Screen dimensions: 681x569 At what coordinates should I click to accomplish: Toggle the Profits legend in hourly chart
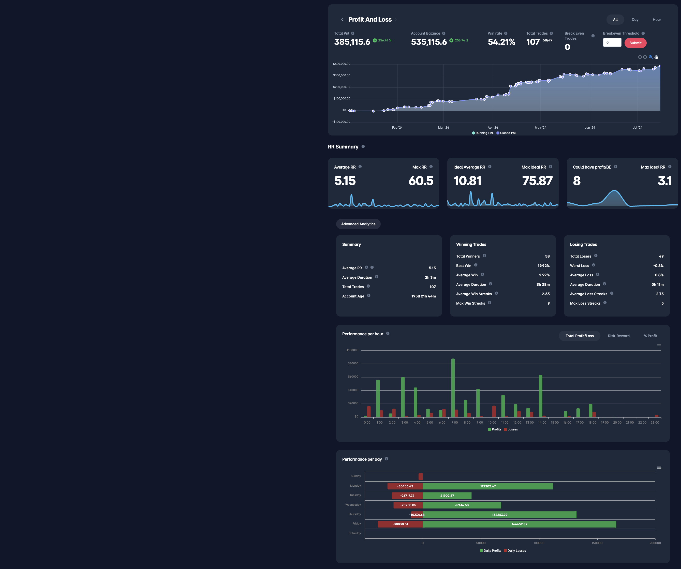[495, 430]
